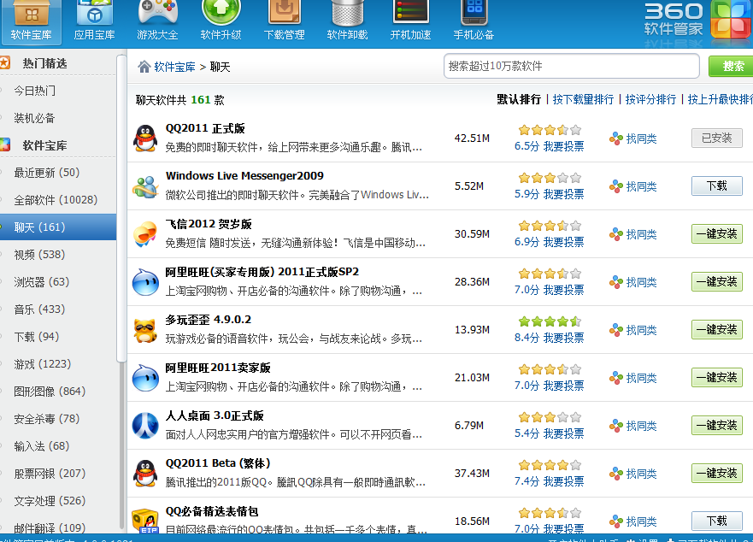753x542 pixels.
Task: Open 人人桌面 3.0正式版 title
Action: pos(215,415)
